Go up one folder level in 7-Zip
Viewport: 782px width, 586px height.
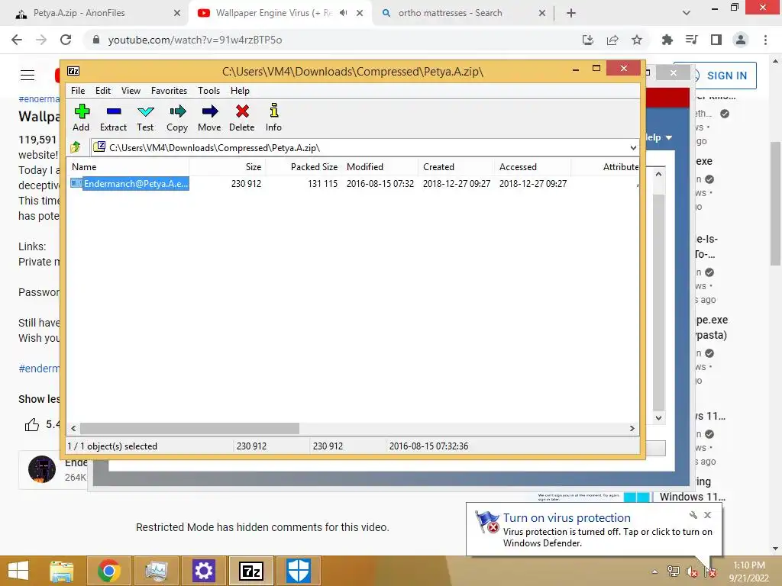tap(76, 147)
